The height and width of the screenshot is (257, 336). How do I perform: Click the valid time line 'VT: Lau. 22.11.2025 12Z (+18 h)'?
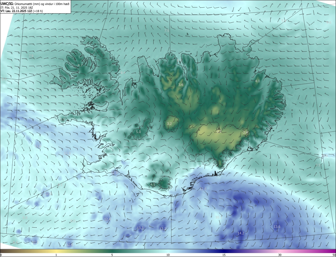click(22, 11)
